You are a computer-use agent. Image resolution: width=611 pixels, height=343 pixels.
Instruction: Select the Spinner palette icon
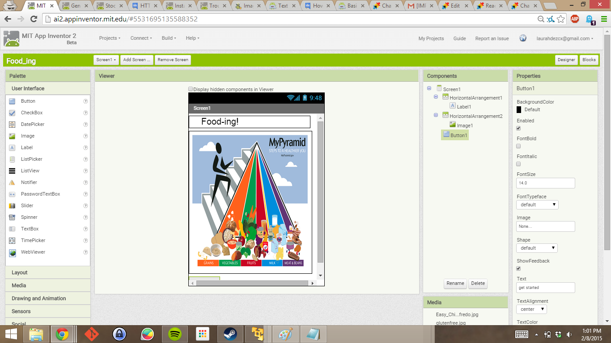click(12, 218)
